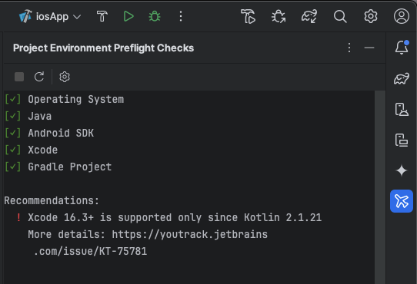Click the console vertical scrollbar

point(380,187)
